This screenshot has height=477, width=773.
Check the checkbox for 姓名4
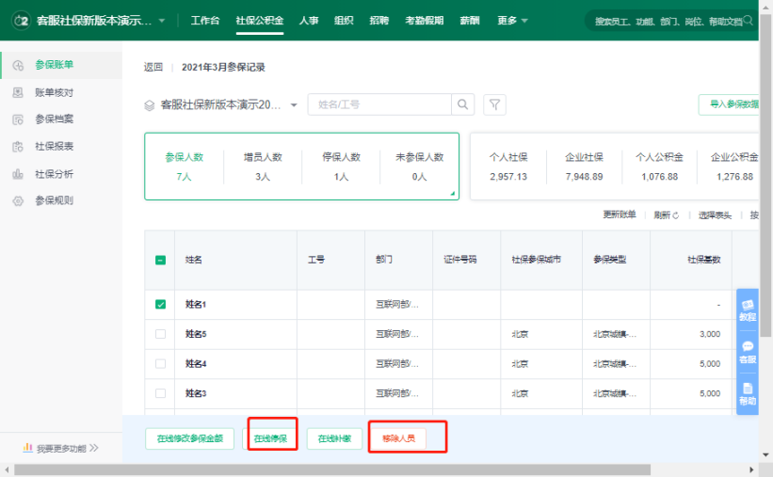[160, 364]
